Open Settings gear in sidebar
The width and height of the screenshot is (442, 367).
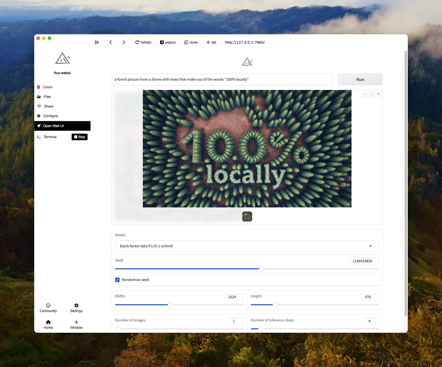point(76,306)
